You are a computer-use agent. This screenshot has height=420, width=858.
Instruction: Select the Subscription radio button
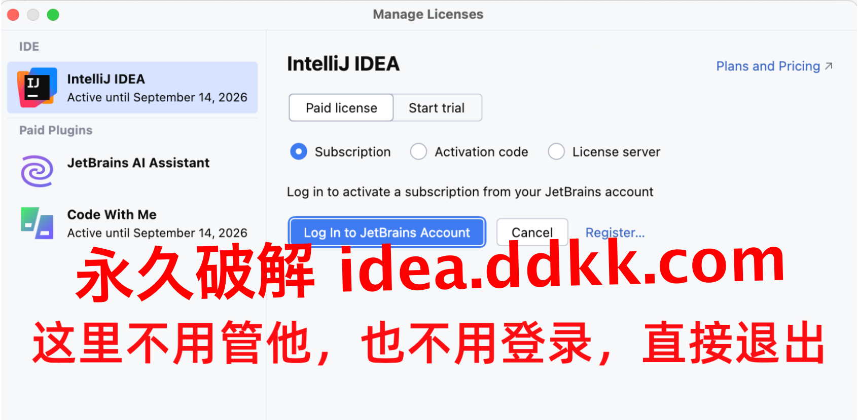coord(299,151)
